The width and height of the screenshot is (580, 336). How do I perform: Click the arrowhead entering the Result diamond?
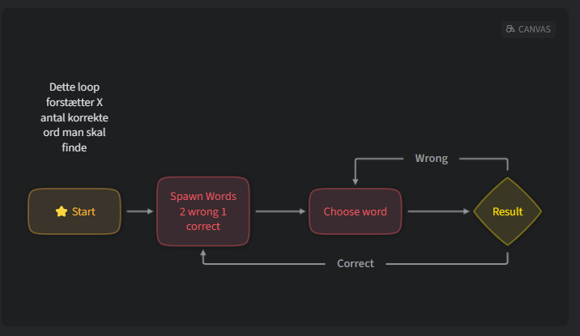467,211
